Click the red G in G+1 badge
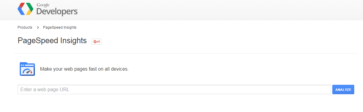 95,42
